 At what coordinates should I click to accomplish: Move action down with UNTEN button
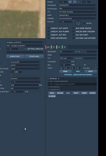point(92,93)
